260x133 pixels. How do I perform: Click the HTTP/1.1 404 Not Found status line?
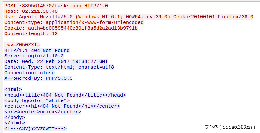37,50
